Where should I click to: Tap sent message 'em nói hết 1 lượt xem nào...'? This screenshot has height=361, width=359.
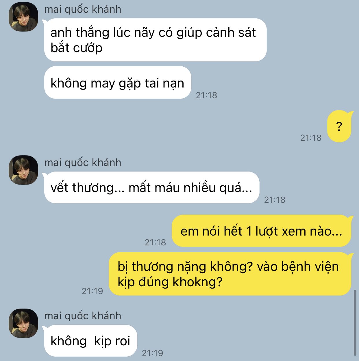[x=262, y=231]
